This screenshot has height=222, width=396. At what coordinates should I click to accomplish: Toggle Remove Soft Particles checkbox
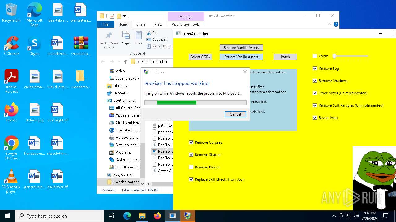[x=315, y=105]
